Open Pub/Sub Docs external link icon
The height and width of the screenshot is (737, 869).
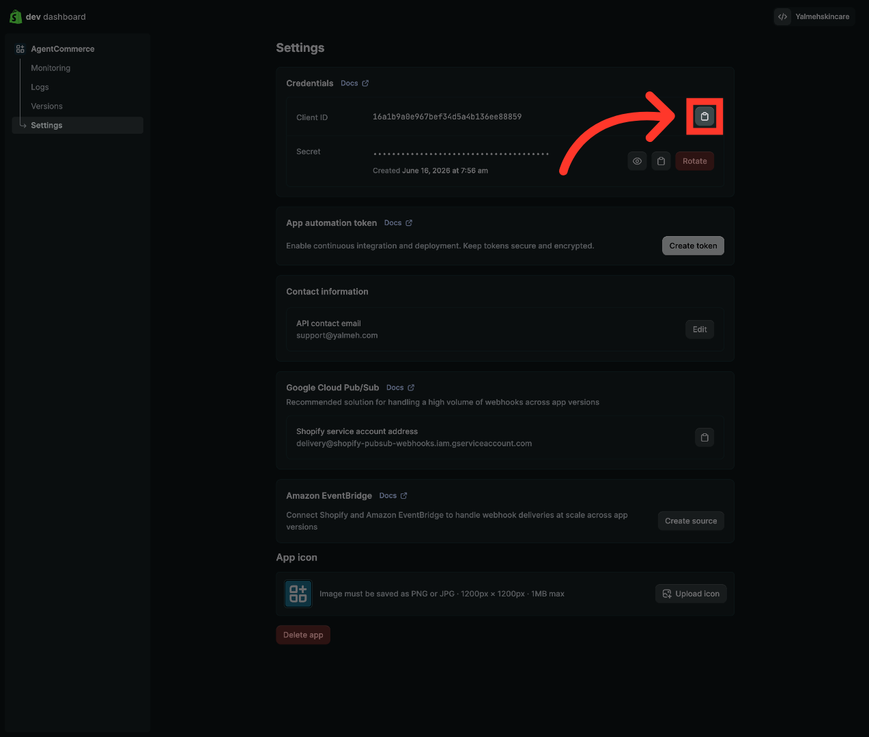coord(411,388)
